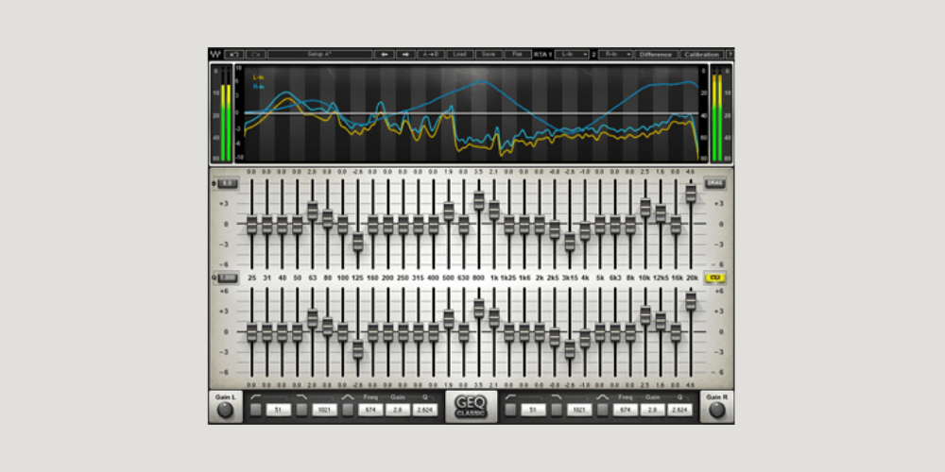Click the right bell Q field 2.624
This screenshot has height=472, width=945.
click(679, 410)
